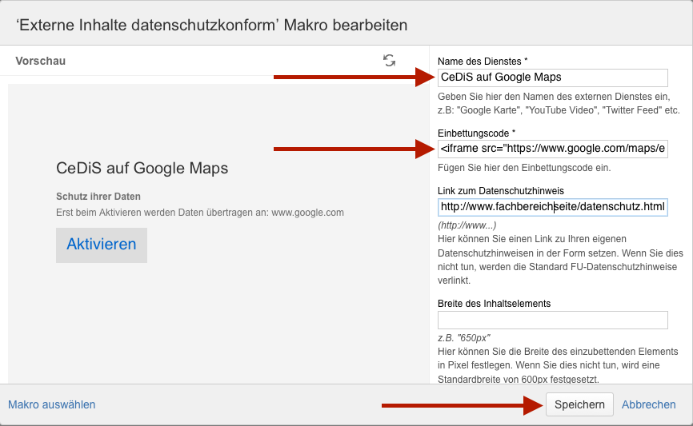Refresh the Vorschau preview
The width and height of the screenshot is (693, 426).
point(389,61)
